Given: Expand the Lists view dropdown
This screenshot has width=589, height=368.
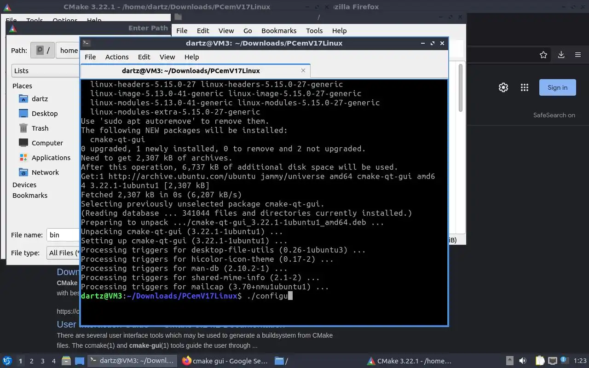Looking at the screenshot, I should pos(45,70).
